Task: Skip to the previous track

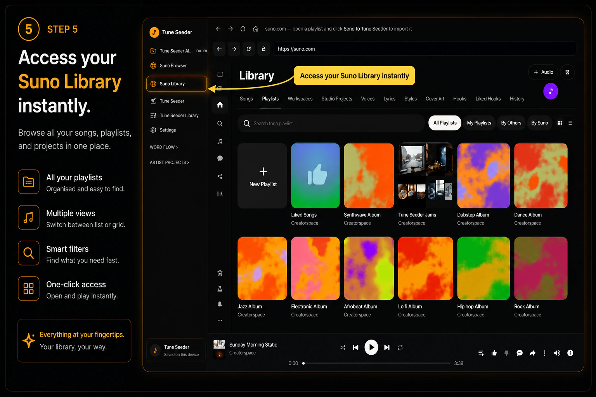Action: tap(356, 347)
